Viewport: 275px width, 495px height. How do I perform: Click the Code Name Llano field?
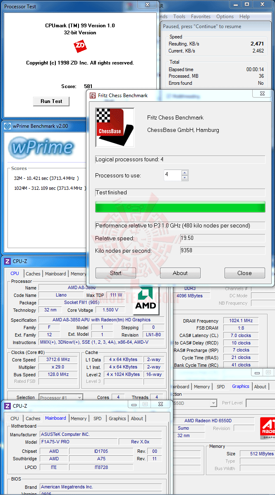[x=61, y=295]
